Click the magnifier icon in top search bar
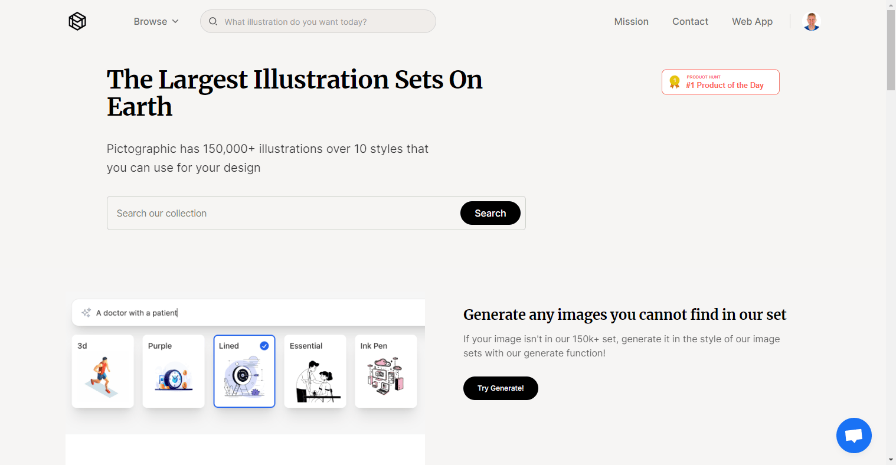The image size is (896, 465). click(213, 21)
